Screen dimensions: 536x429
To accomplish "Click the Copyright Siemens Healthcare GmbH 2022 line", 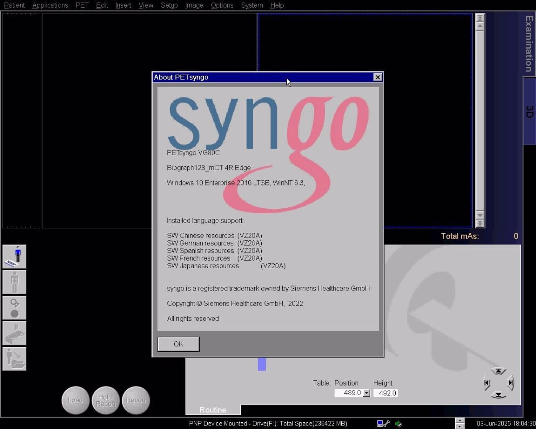I will pyautogui.click(x=235, y=303).
